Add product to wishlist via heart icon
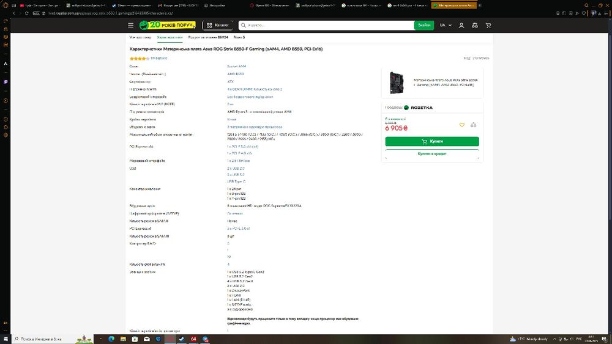Viewport: 612px width, 344px height. pyautogui.click(x=462, y=125)
